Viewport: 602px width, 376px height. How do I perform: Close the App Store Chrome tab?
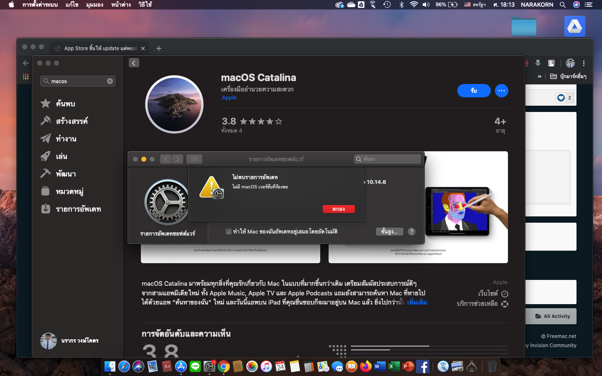(x=143, y=48)
